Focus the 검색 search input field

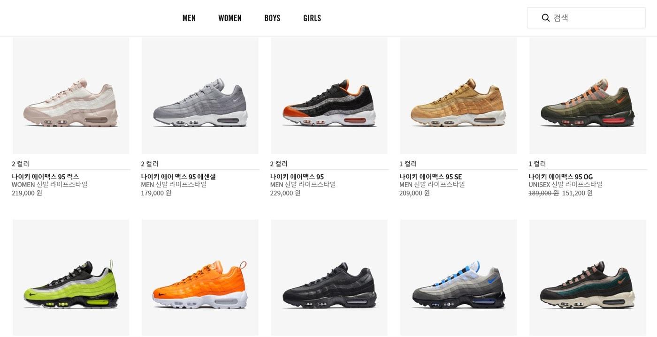coord(586,18)
